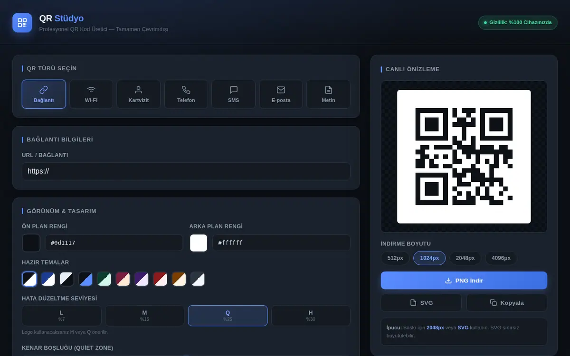Apply the maroon and peach theme

tap(123, 279)
